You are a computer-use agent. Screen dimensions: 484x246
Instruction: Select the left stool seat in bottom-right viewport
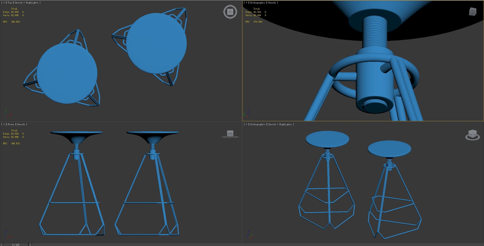(327, 139)
